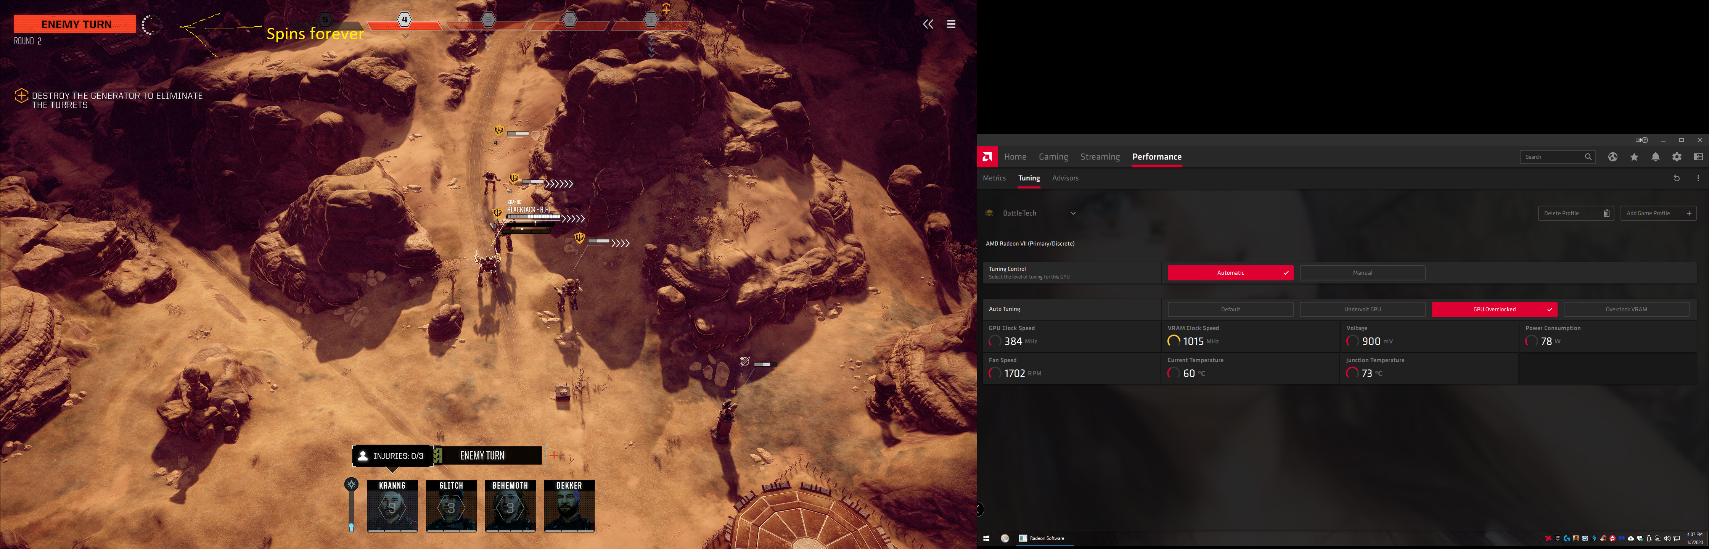
Task: Open the Home tab
Action: click(1015, 157)
